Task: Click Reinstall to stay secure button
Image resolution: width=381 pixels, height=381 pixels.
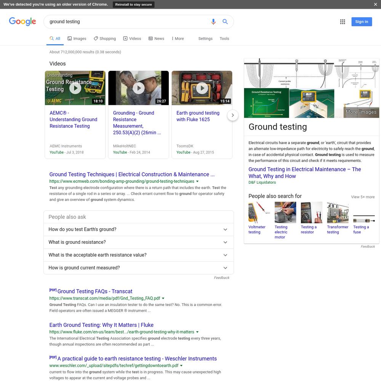Action: [133, 4]
